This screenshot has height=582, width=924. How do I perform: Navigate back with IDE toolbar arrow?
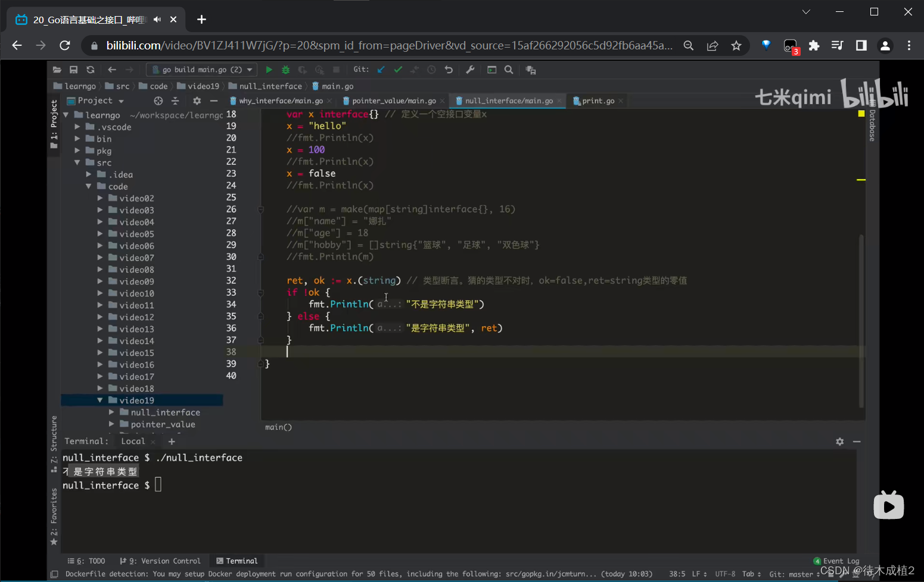[x=111, y=70]
